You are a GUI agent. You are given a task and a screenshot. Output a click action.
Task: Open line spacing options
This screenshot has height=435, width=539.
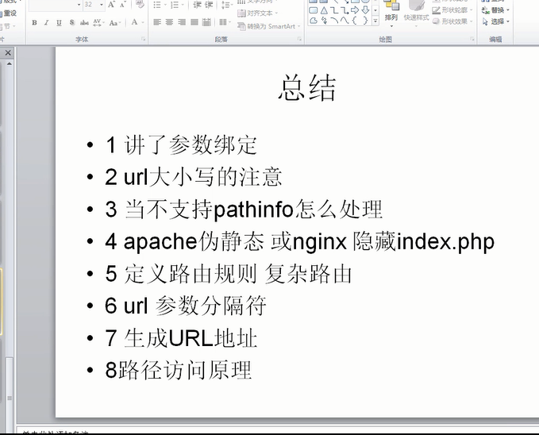[x=226, y=5]
